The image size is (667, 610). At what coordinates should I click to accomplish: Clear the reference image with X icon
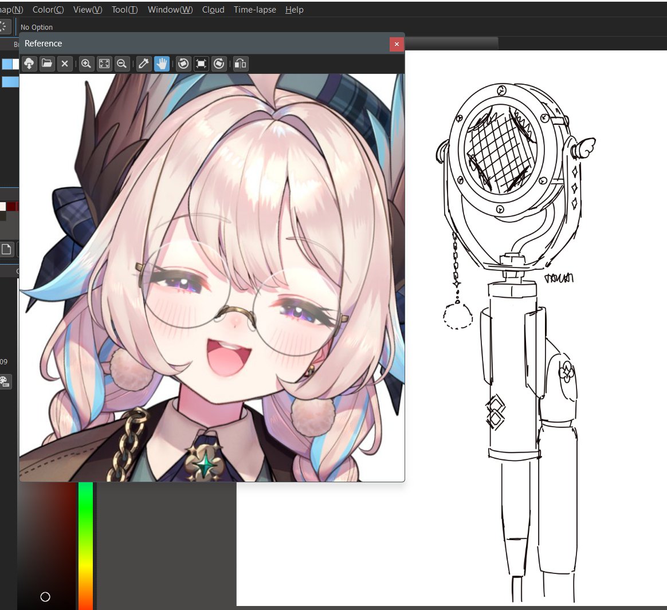65,64
